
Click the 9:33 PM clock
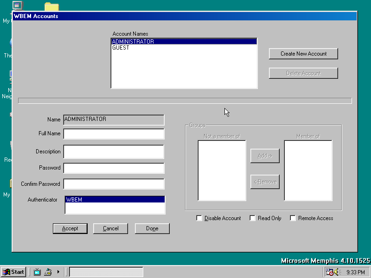pos(356,272)
